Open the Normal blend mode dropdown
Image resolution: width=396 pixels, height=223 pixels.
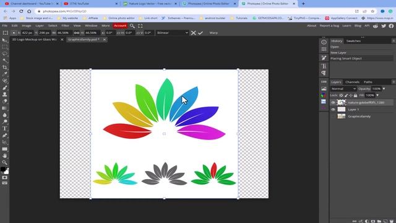coord(343,89)
